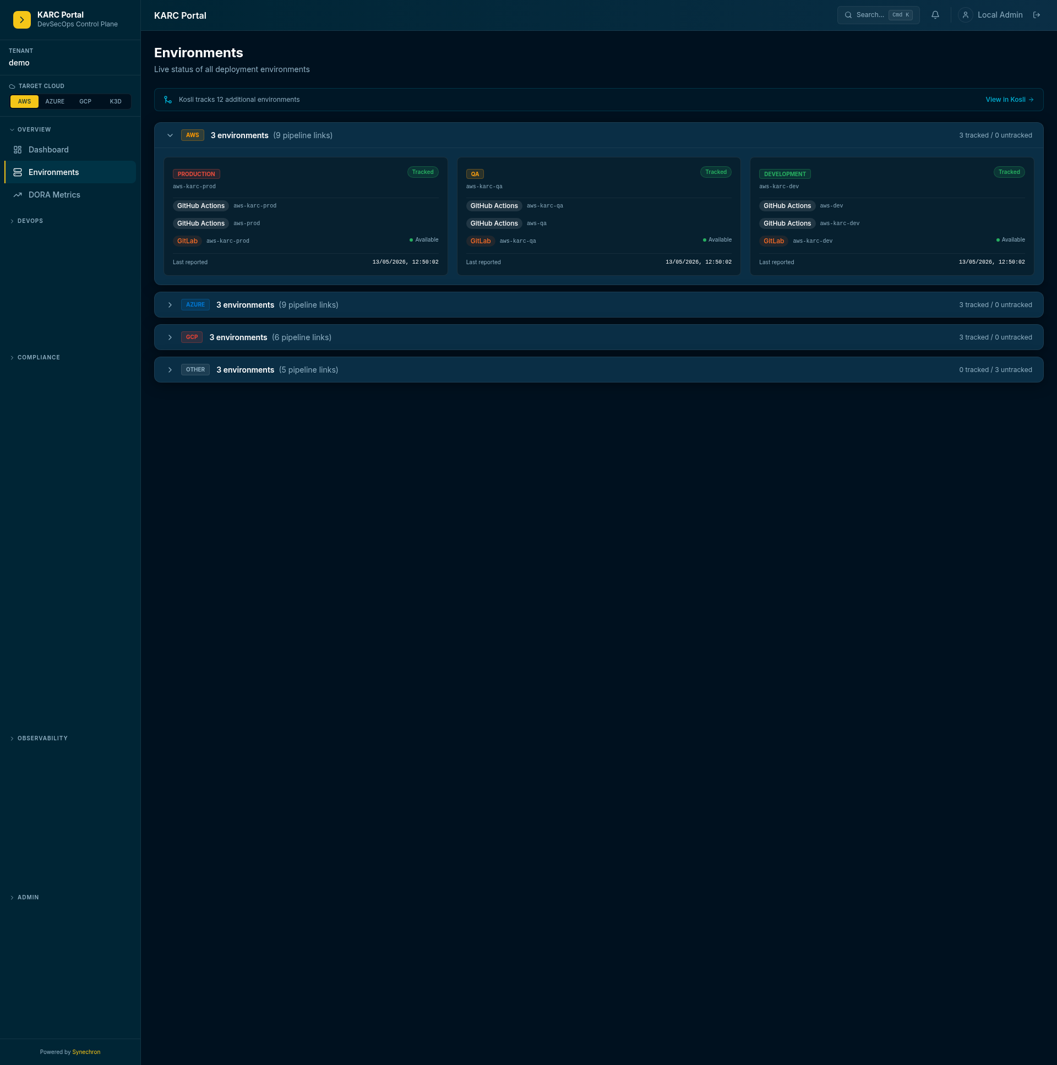
Task: Click the Kosli branch icon in banner
Action: coord(168,100)
